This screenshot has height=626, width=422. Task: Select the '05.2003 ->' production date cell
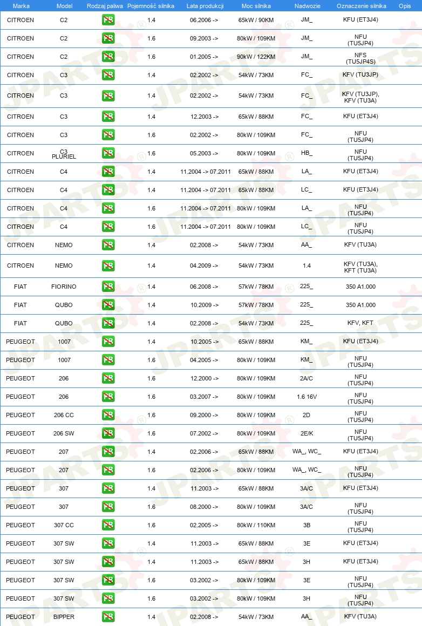tap(204, 153)
